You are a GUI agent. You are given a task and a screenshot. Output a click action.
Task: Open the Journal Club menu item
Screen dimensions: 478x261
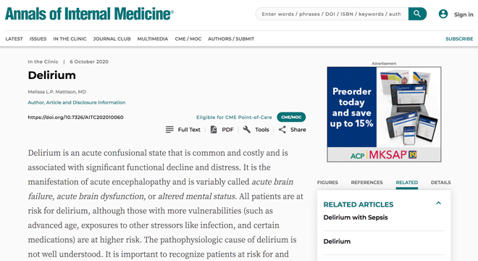point(112,38)
